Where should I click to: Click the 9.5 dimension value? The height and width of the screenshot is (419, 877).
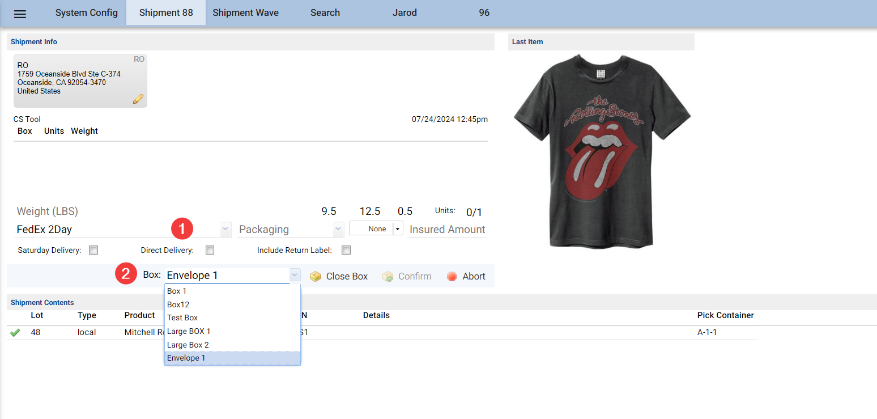(x=329, y=211)
